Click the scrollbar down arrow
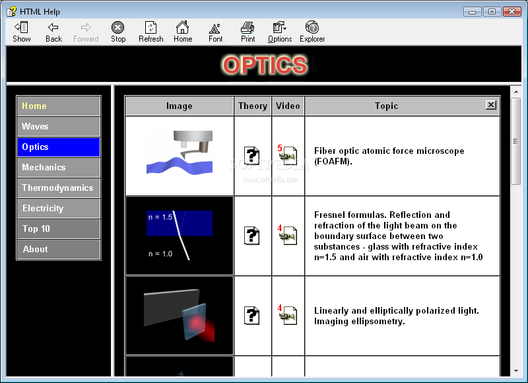528x383 pixels. tap(516, 371)
